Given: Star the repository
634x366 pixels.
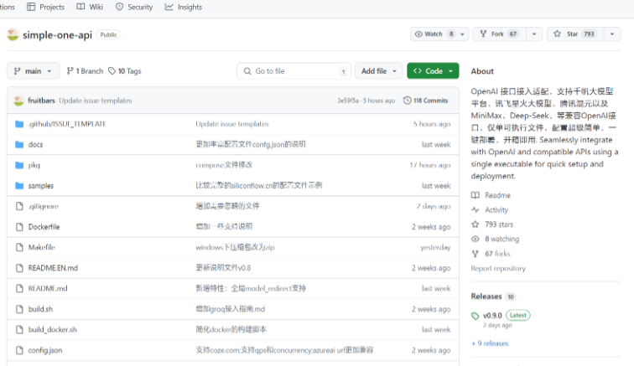Looking at the screenshot, I should click(575, 34).
